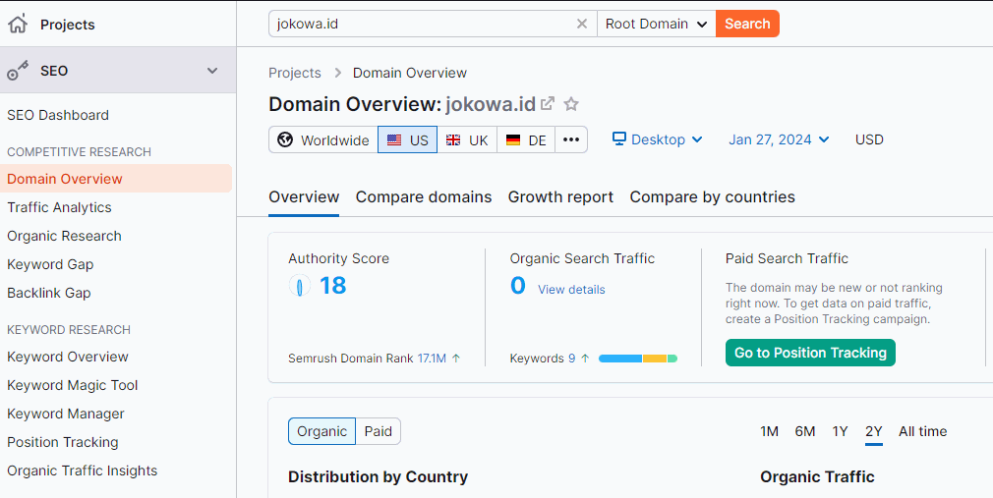Open Keyword Gap in the sidebar
The width and height of the screenshot is (993, 498).
[x=50, y=264]
